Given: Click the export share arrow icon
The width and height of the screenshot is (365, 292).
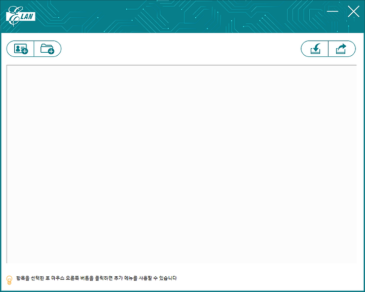Looking at the screenshot, I should click(342, 49).
